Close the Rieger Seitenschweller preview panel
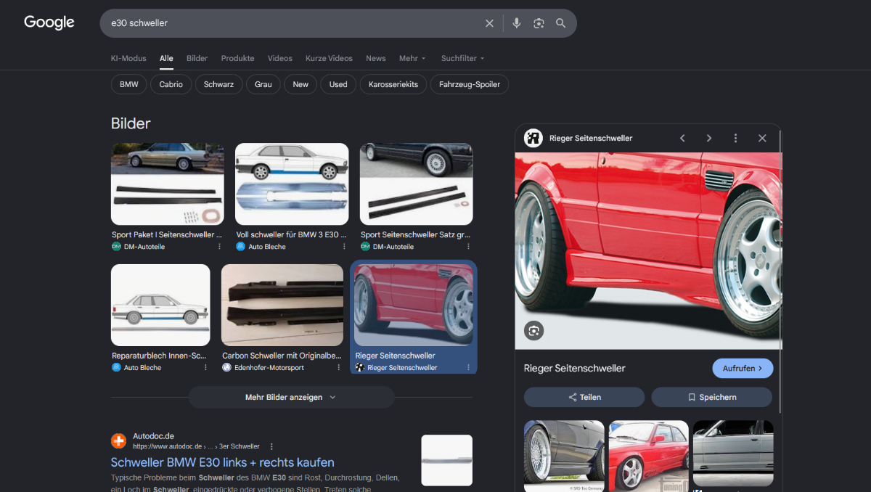The width and height of the screenshot is (871, 492). [762, 138]
